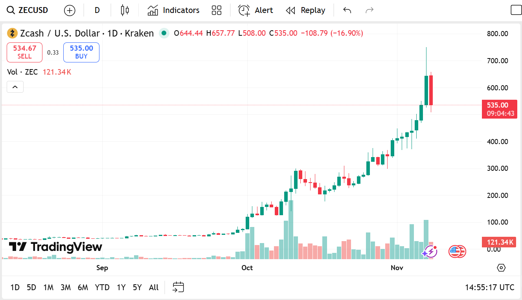
Task: Open the go to date calendar
Action: click(x=178, y=287)
